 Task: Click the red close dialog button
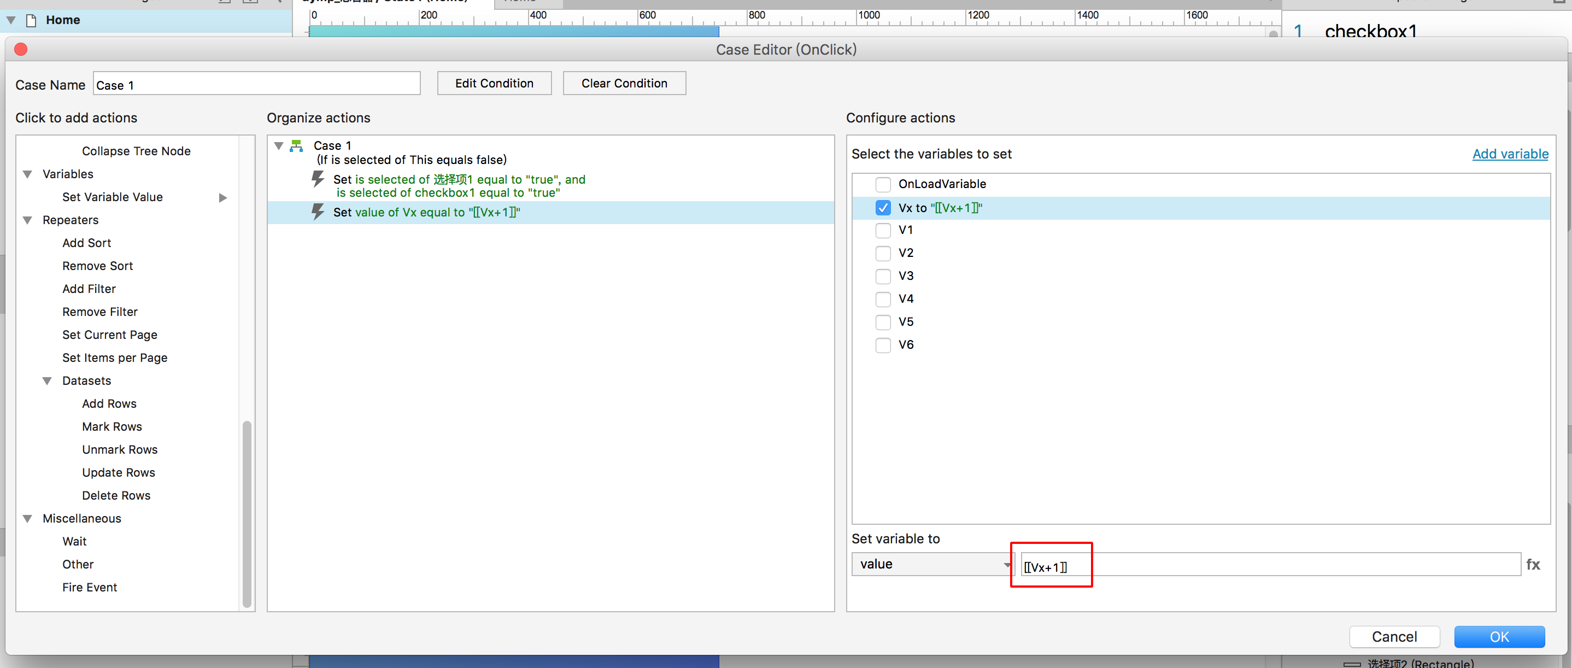click(21, 49)
